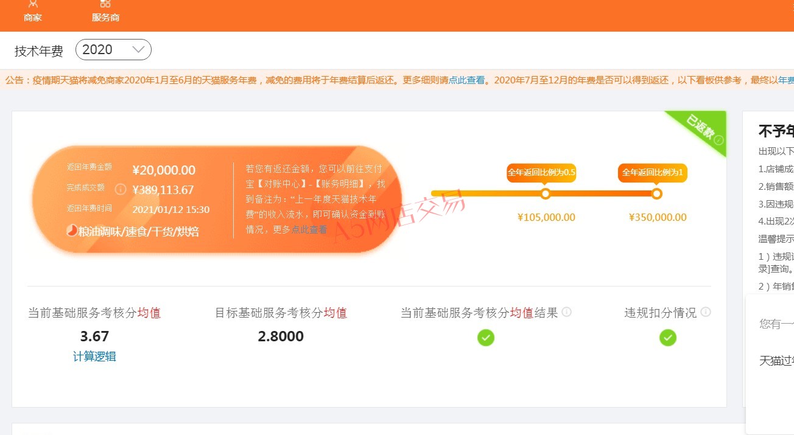Click the year dropdown chevron arrow
The width and height of the screenshot is (794, 435).
[138, 50]
